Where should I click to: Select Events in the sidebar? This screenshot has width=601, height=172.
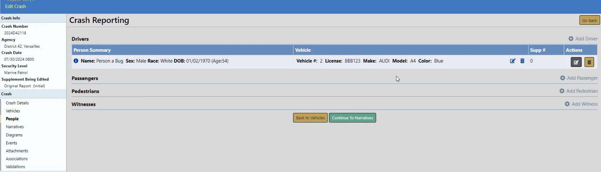coord(11,143)
